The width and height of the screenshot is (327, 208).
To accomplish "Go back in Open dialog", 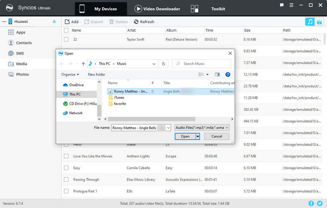I will [62, 64].
